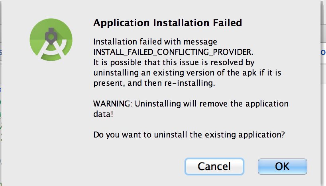Click the word WARNING in the dialog
This screenshot has height=186, width=326.
point(112,103)
